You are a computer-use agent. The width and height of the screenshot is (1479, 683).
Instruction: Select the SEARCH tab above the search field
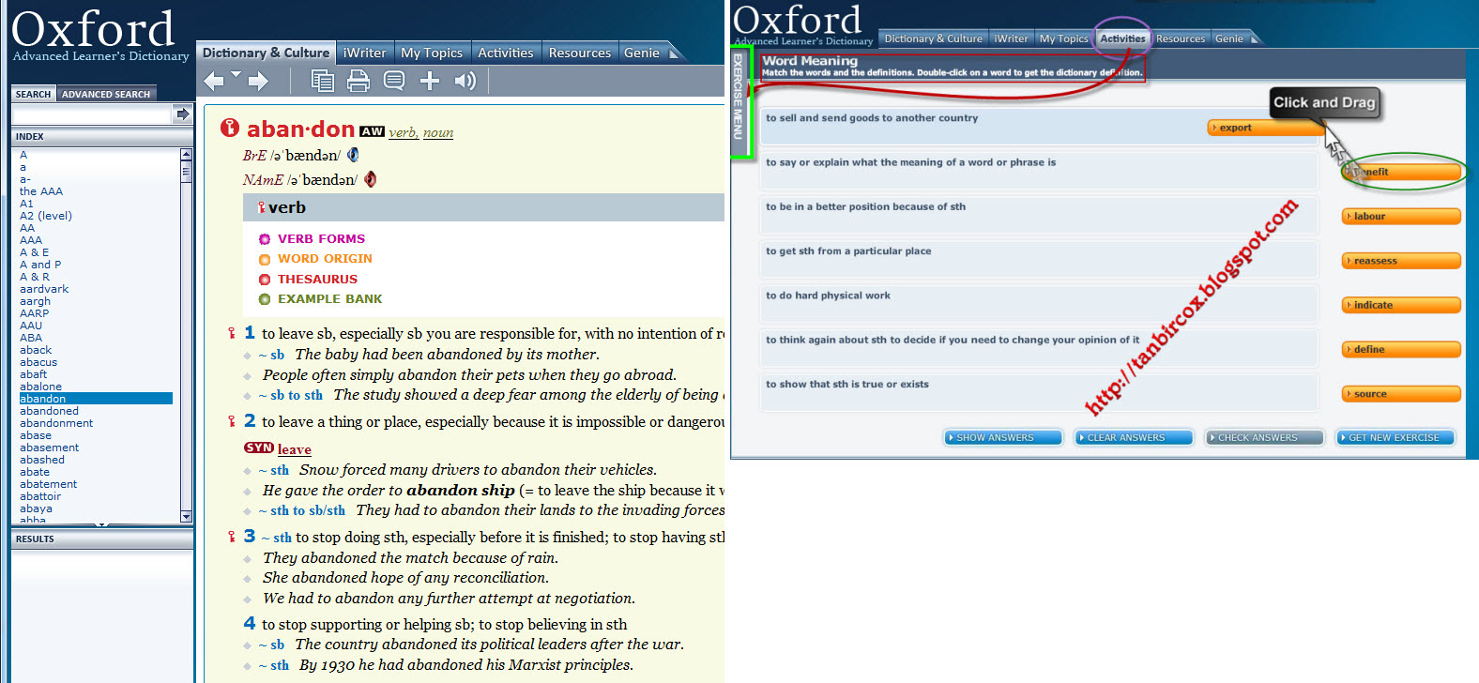point(33,94)
